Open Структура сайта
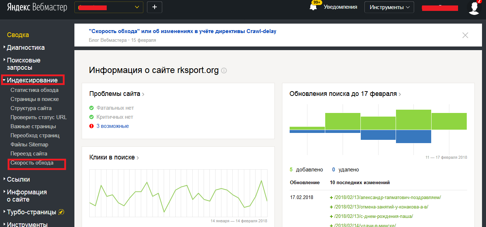 coord(31,108)
